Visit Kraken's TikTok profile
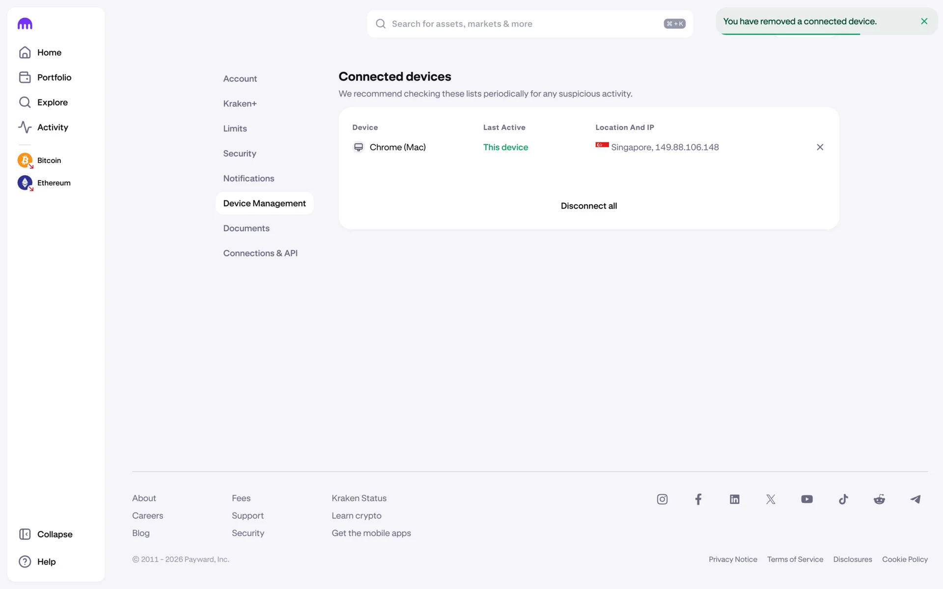This screenshot has width=943, height=589. click(x=843, y=499)
